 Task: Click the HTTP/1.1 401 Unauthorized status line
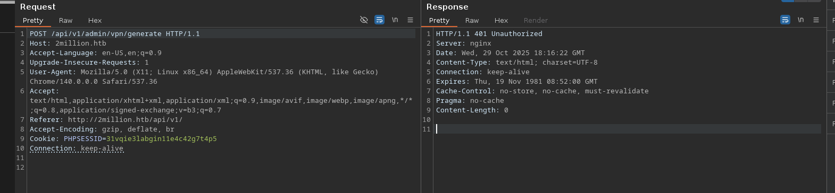point(489,33)
